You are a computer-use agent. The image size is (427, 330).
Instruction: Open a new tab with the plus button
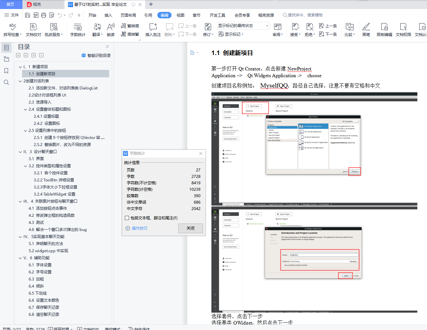point(151,5)
